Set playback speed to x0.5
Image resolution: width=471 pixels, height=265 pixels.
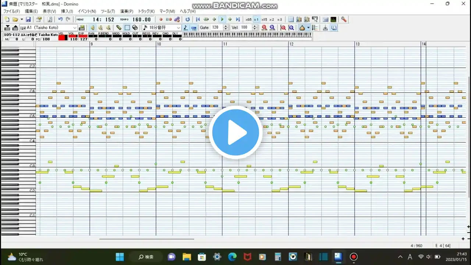point(249,20)
